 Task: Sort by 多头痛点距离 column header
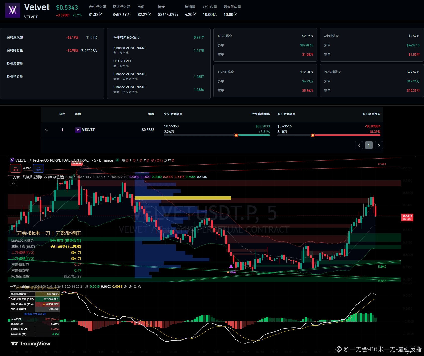[371, 114]
